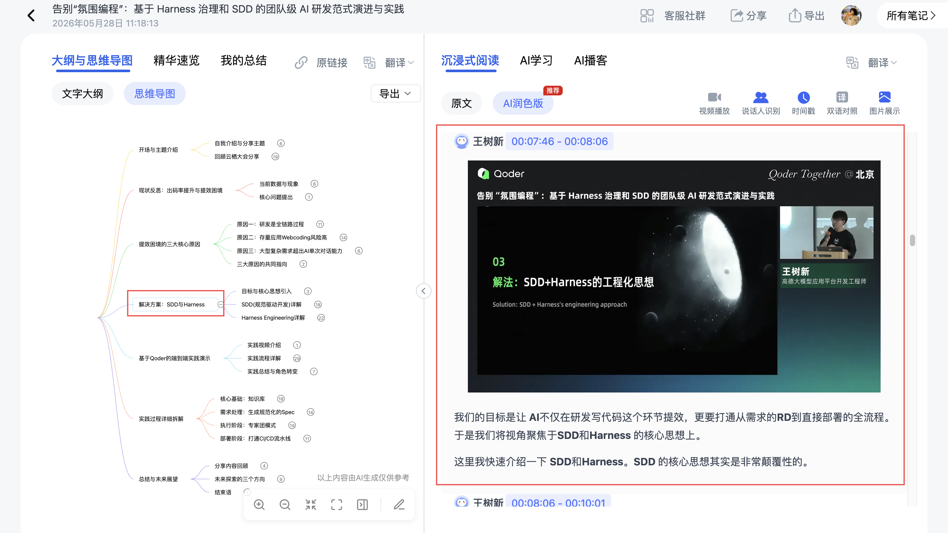This screenshot has height=533, width=948.
Task: Toggle 图片展示 image display
Action: point(885,103)
